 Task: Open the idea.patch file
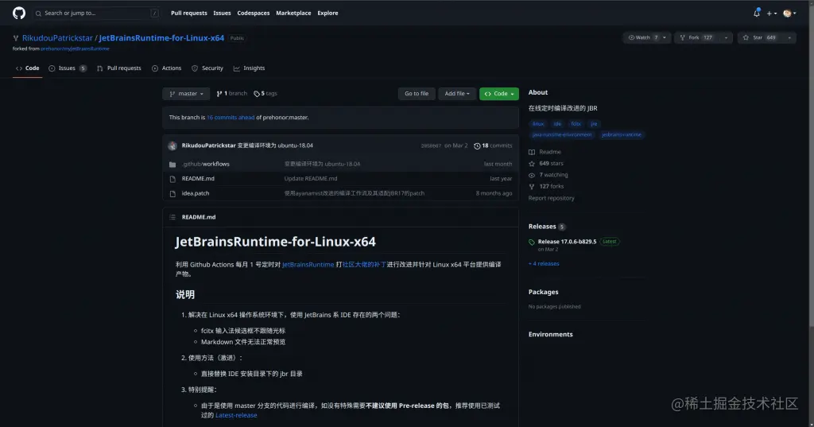pos(196,192)
